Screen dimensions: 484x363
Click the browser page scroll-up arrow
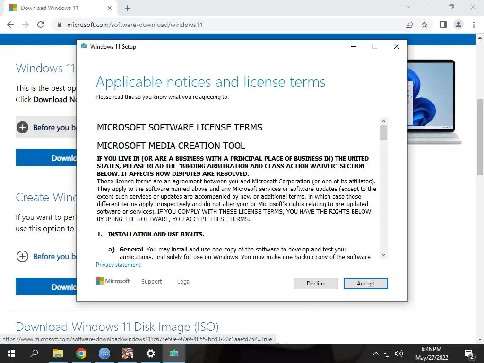tap(480, 38)
